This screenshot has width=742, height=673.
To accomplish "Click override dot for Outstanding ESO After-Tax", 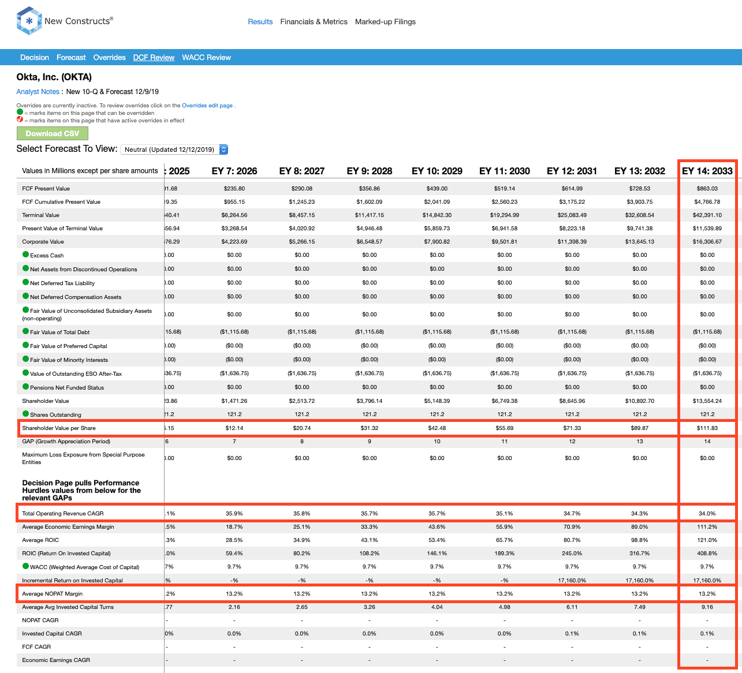I will 25,373.
